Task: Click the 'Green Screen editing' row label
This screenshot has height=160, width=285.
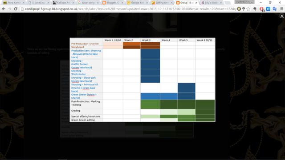Action: coord(83,120)
